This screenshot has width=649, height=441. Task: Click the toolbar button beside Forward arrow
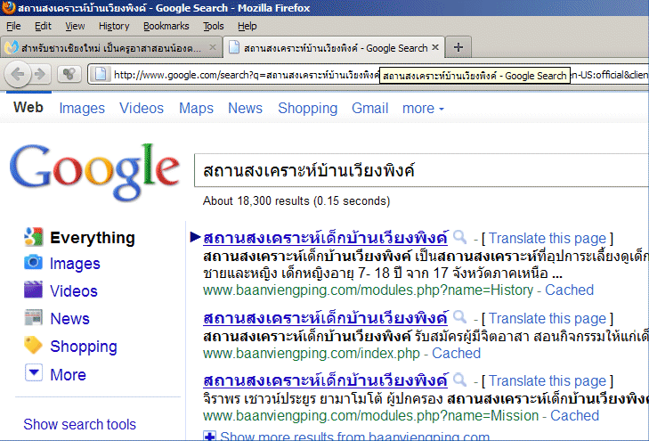[69, 75]
